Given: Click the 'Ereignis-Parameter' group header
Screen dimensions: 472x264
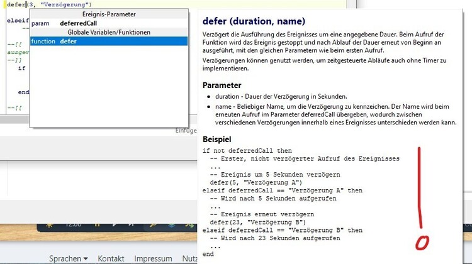Looking at the screenshot, I should point(109,14).
